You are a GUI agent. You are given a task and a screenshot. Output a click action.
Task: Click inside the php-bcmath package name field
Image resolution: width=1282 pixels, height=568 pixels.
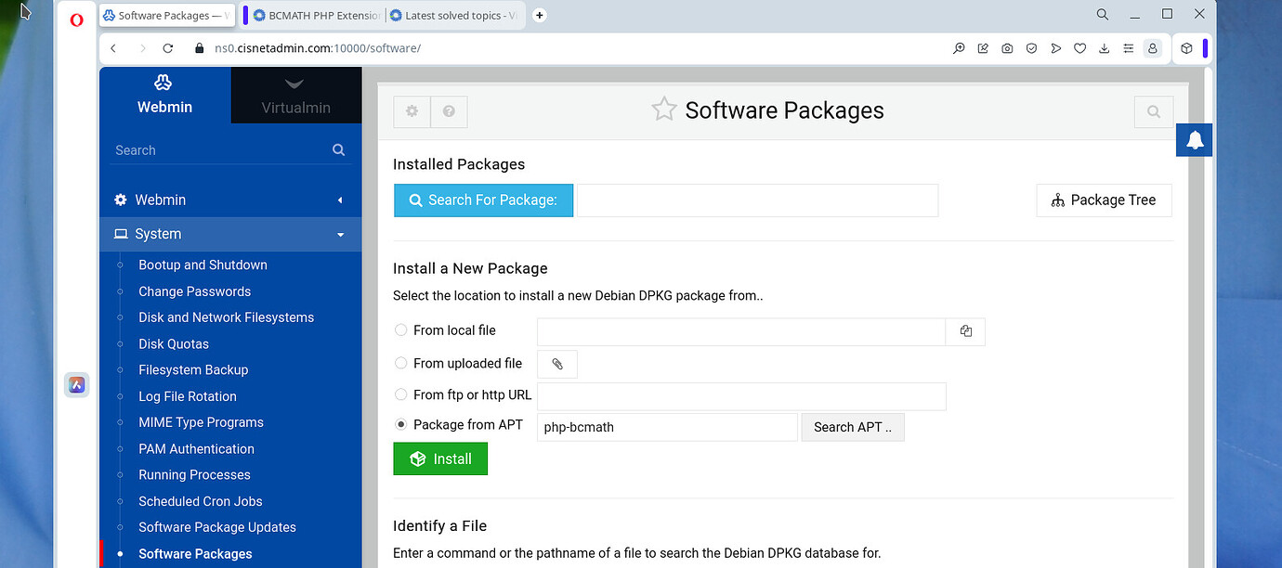666,427
